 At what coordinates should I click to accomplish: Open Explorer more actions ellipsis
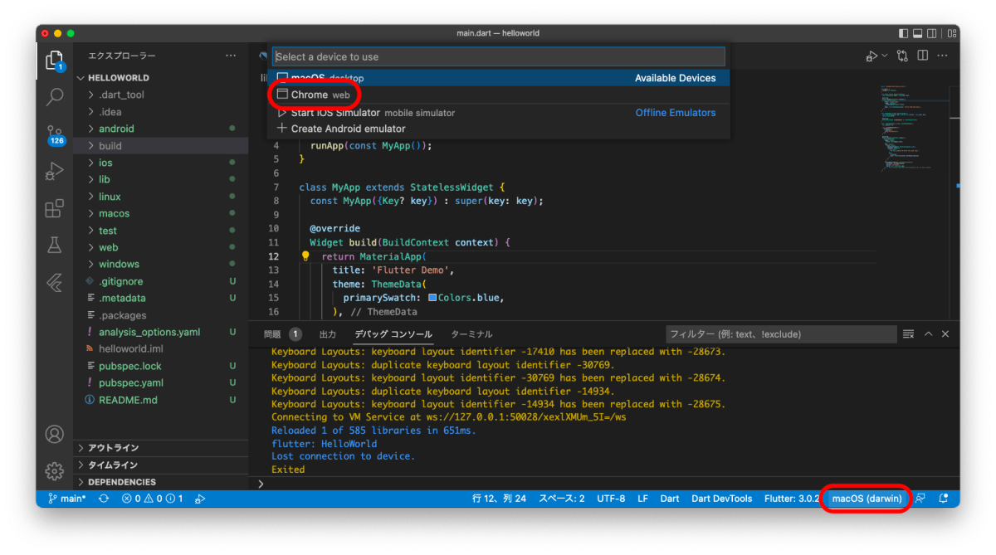click(231, 56)
